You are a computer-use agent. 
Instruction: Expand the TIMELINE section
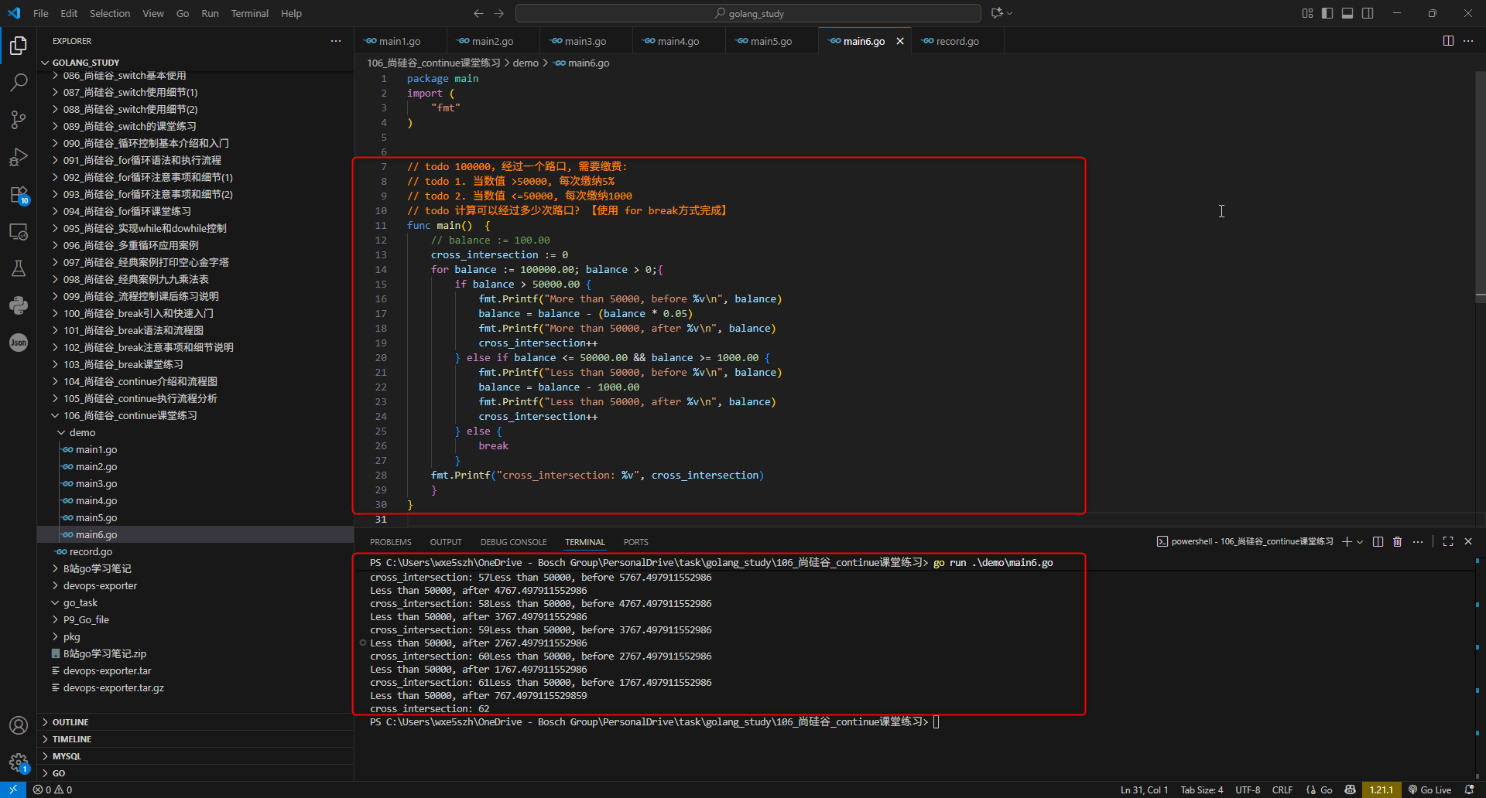pos(195,739)
